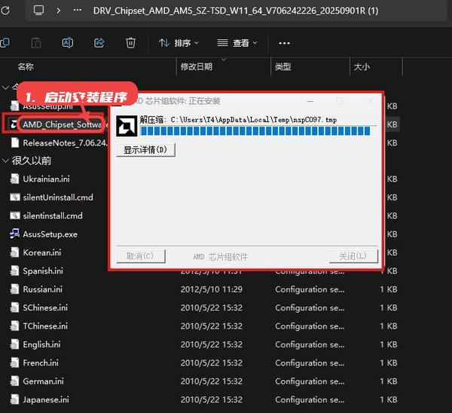This screenshot has height=413, width=452.
Task: Select German.ini file
Action: coord(43,381)
